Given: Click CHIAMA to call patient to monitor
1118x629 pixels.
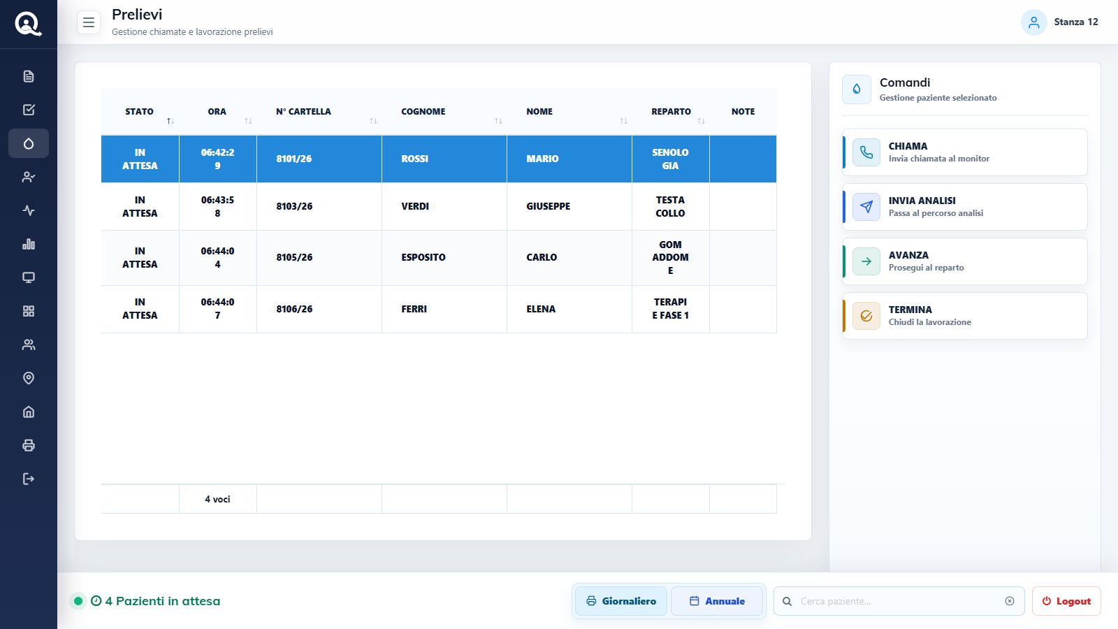Looking at the screenshot, I should click(x=965, y=152).
